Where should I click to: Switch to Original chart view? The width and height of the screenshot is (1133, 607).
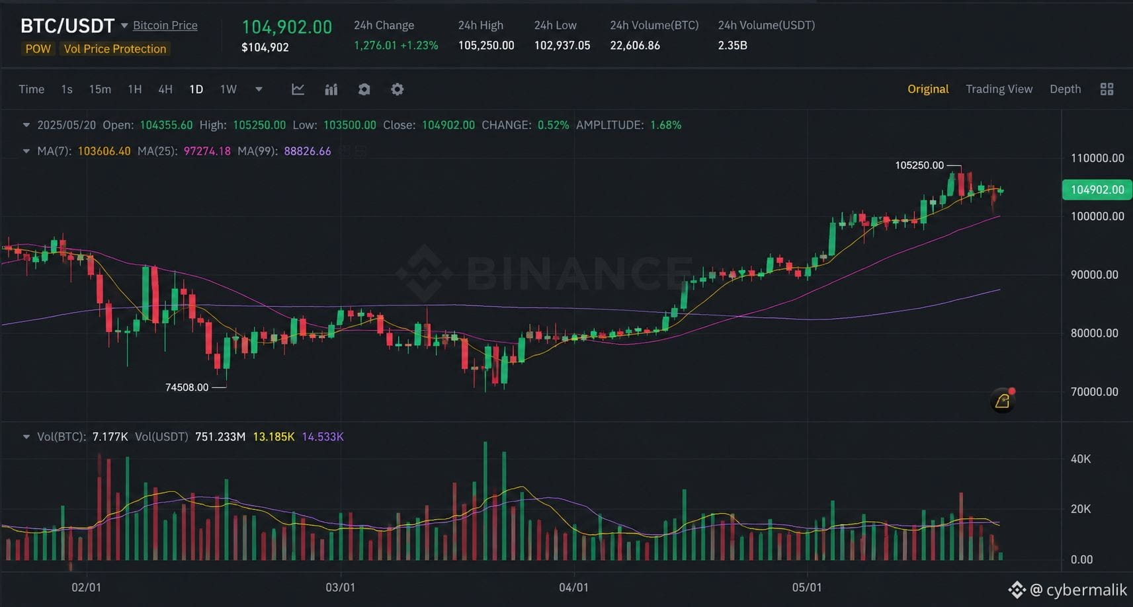[928, 89]
